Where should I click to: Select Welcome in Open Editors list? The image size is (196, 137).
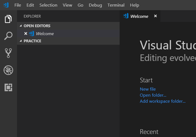[68, 33]
